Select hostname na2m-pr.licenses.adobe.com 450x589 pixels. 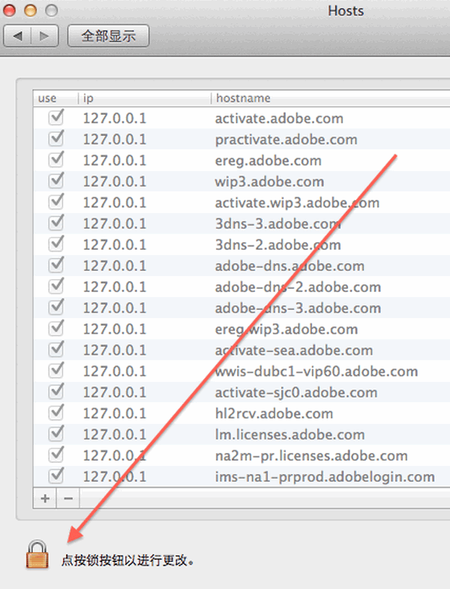pos(311,455)
